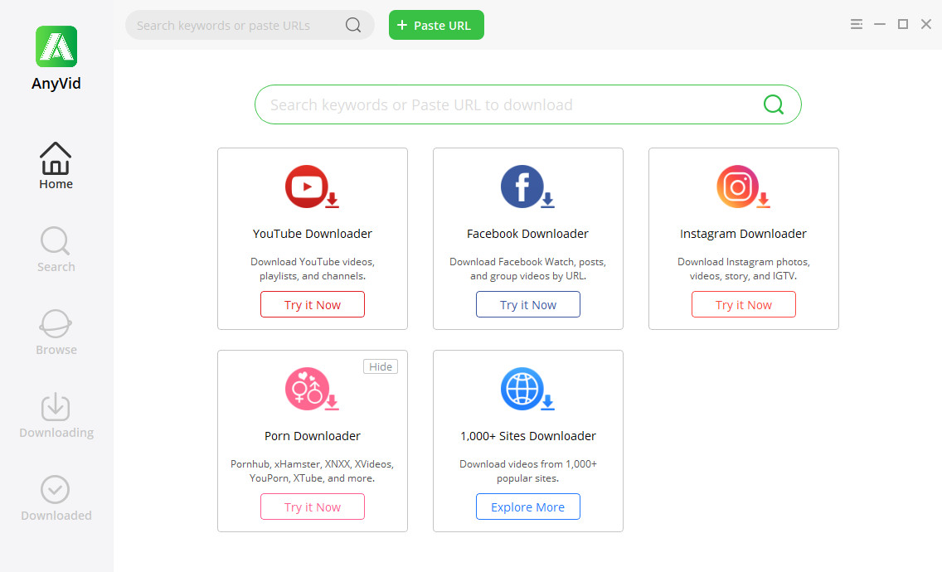Click the Porn Downloader icon
Image resolution: width=942 pixels, height=572 pixels.
tap(312, 390)
